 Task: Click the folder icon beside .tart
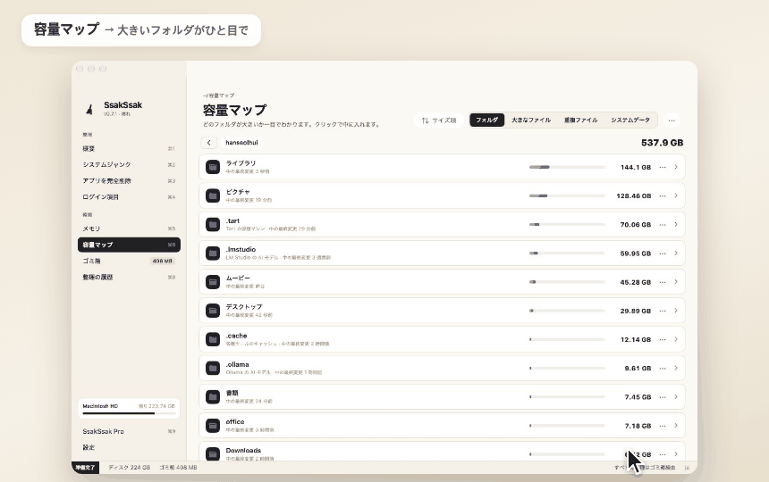pos(213,225)
